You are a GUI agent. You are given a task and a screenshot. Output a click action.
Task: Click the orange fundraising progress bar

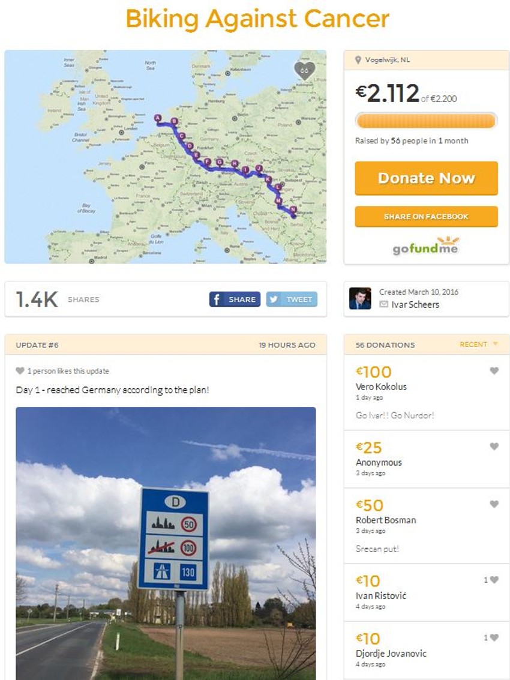(426, 121)
